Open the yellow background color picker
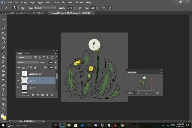Viewport: 192px width, 128px height. (x=5, y=118)
